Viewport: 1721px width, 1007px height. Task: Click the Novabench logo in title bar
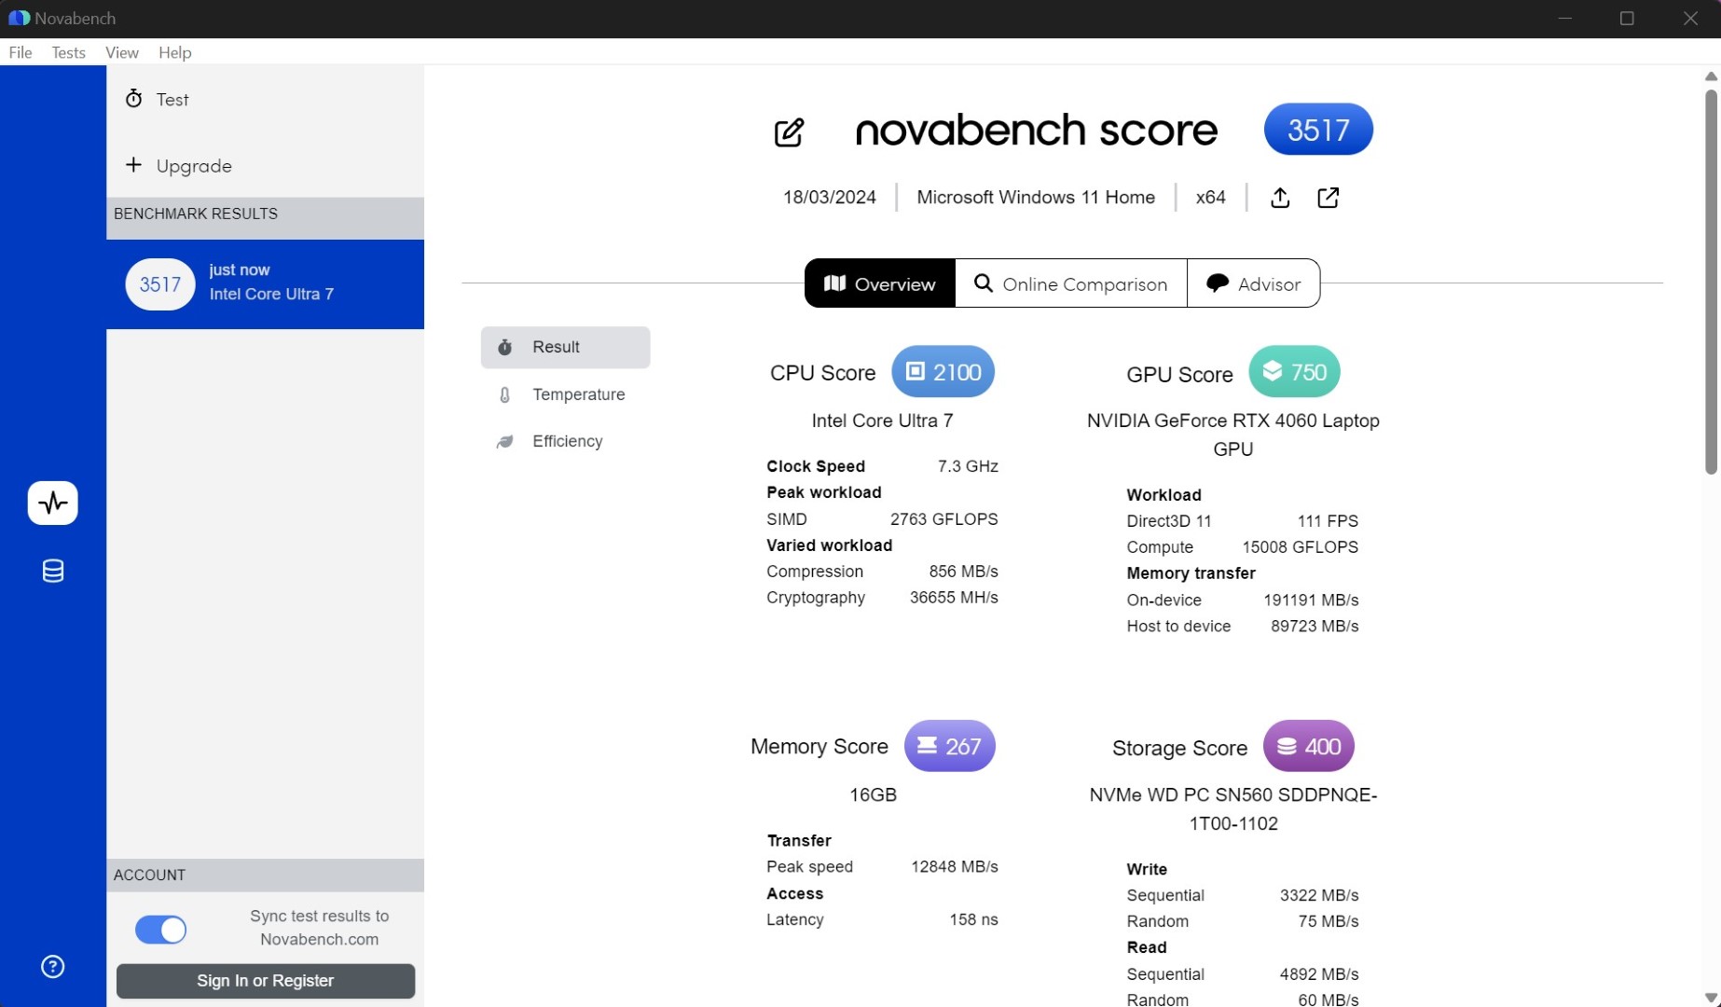coord(19,18)
